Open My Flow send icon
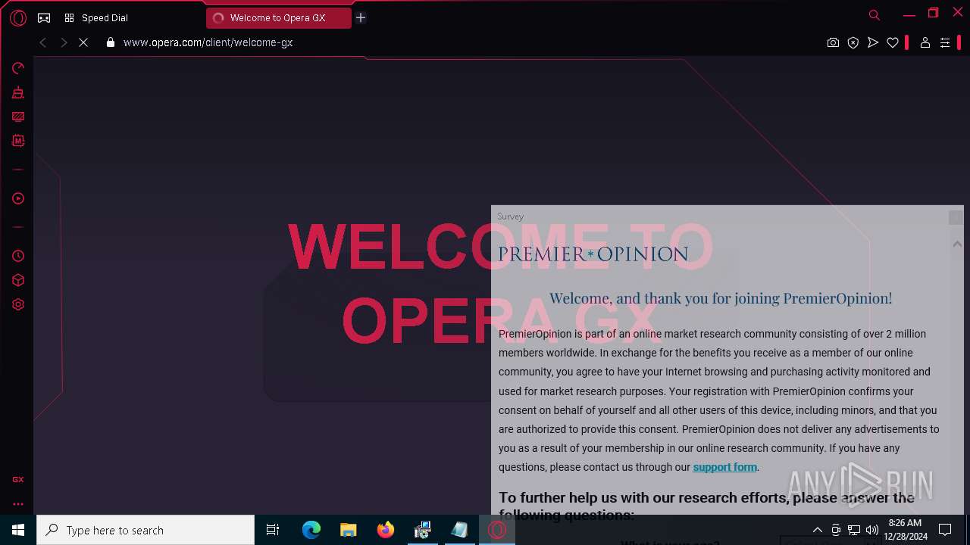 (x=873, y=42)
